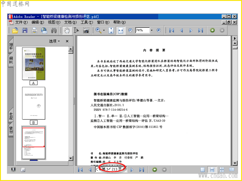Click thumbnail panel scroll up arrow

71,49
